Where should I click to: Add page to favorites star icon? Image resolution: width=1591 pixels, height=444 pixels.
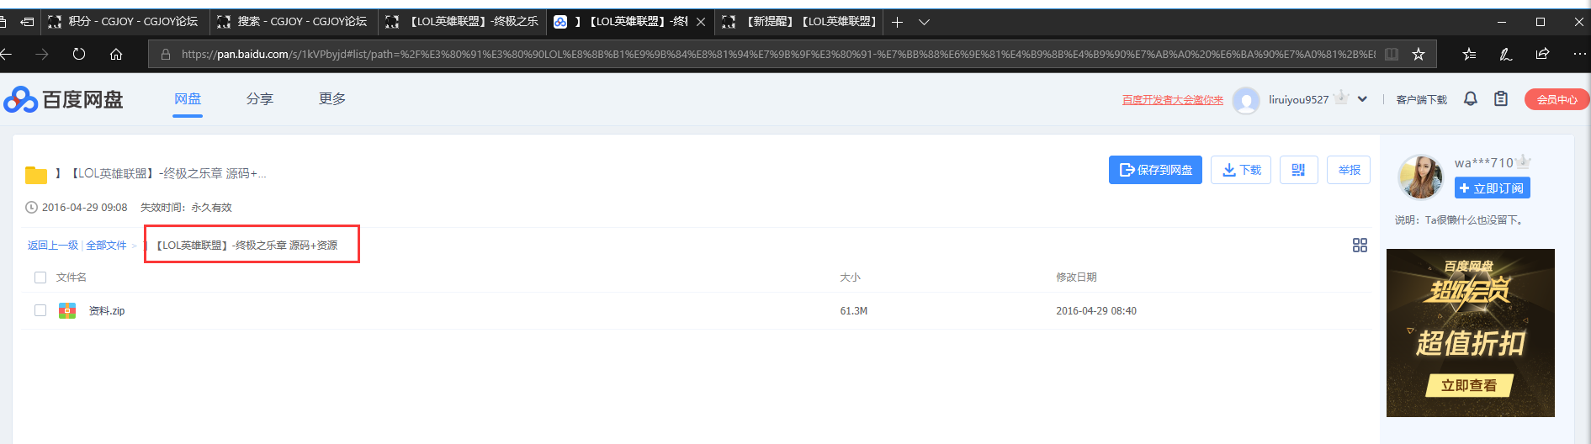(1419, 54)
